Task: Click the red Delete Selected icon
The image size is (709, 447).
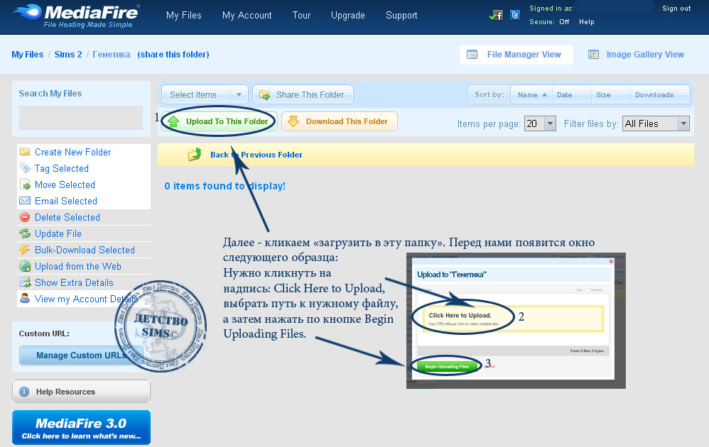Action: (25, 217)
